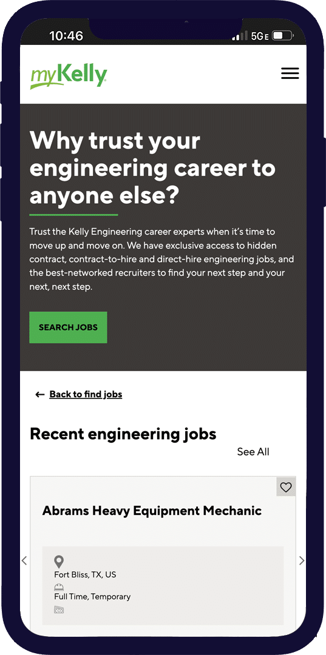Viewport: 326px width, 655px height.
Task: Open the hamburger navigation menu
Action: pyautogui.click(x=290, y=73)
